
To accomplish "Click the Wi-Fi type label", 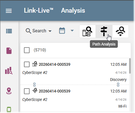I will (122, 106).
